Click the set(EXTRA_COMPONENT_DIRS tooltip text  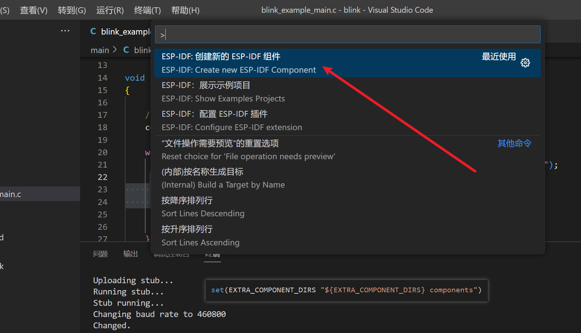[347, 290]
